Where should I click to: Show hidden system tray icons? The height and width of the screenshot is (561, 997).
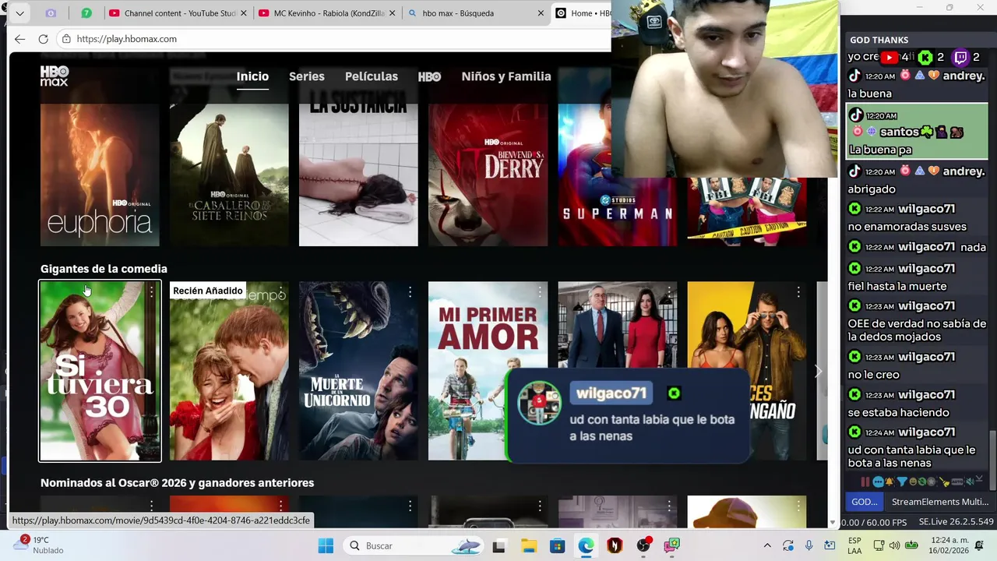pyautogui.click(x=767, y=545)
